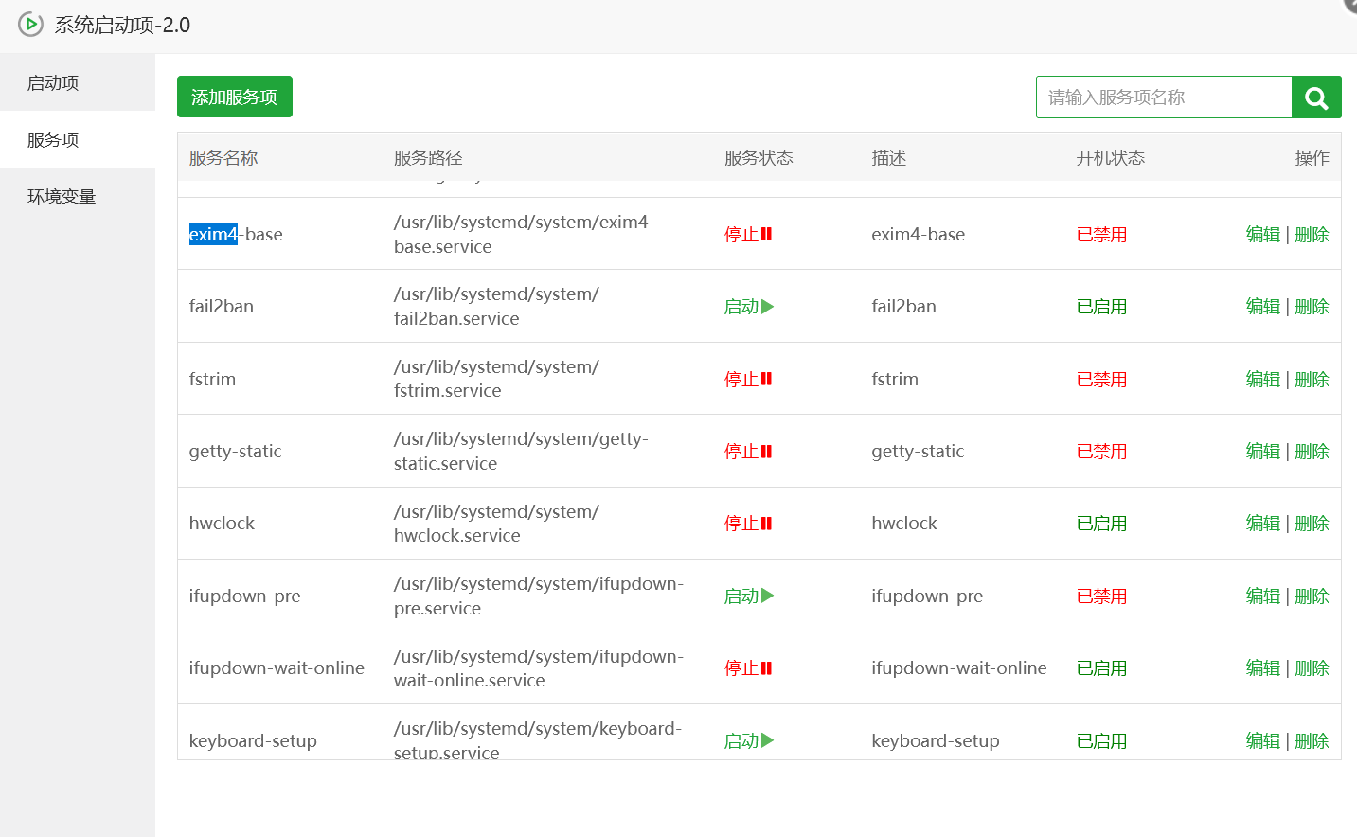Toggle boot-enabled state for fail2ban
1357x837 pixels.
1101,307
